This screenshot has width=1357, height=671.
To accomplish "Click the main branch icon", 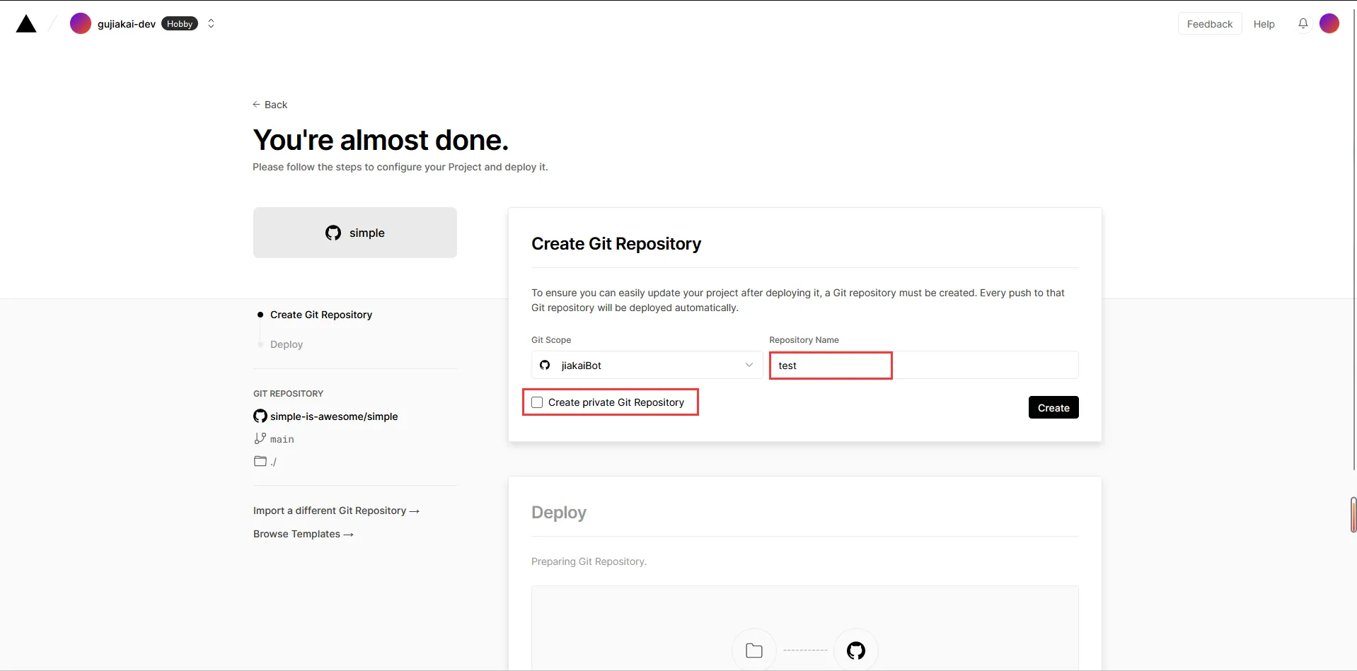I will (260, 438).
